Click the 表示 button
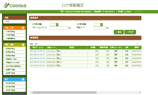Screen dimensions: 158x95 point(119,32)
